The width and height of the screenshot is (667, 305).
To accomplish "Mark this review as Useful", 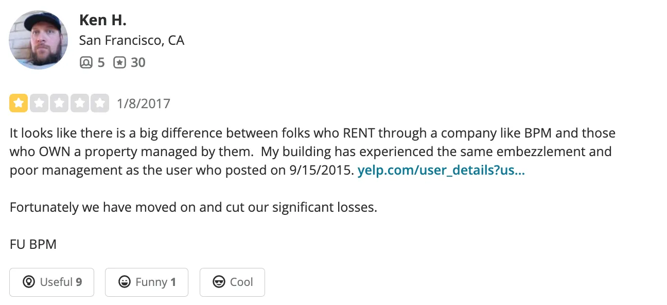I will click(x=51, y=282).
